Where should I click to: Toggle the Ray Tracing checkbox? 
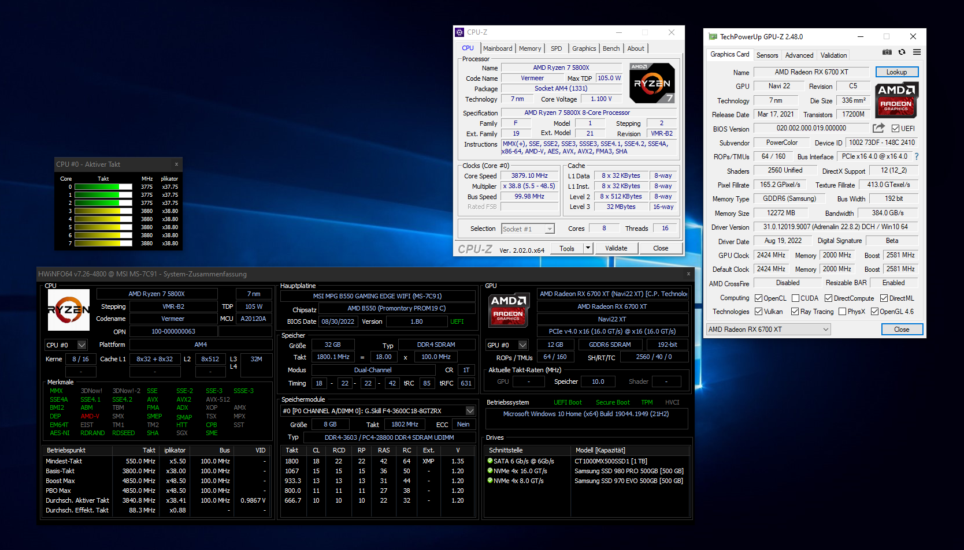pyautogui.click(x=795, y=312)
